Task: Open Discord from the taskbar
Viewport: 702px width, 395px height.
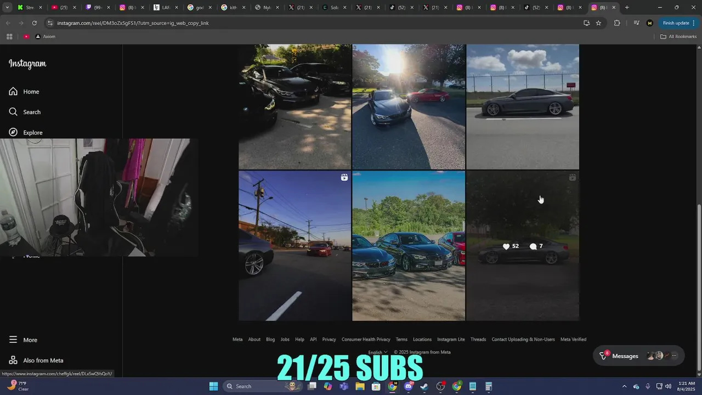Action: pos(409,386)
